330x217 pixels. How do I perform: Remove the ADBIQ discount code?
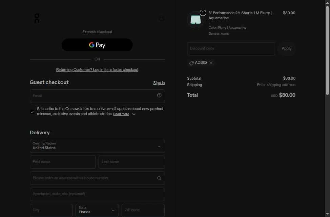211,63
